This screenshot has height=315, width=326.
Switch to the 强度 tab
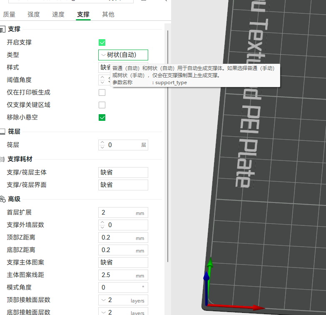34,14
